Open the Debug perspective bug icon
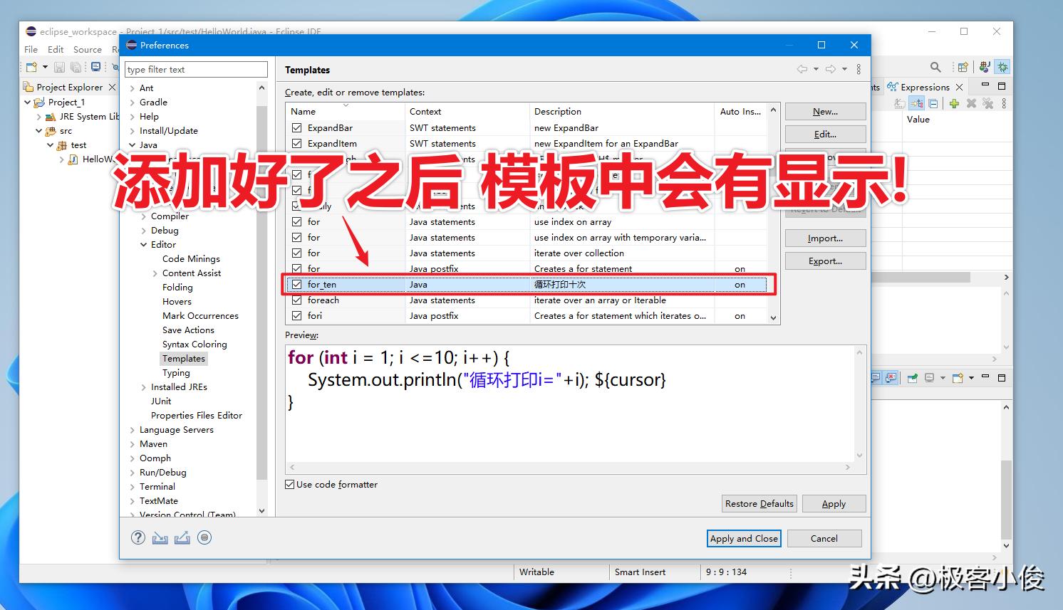Image resolution: width=1063 pixels, height=610 pixels. coord(1002,66)
